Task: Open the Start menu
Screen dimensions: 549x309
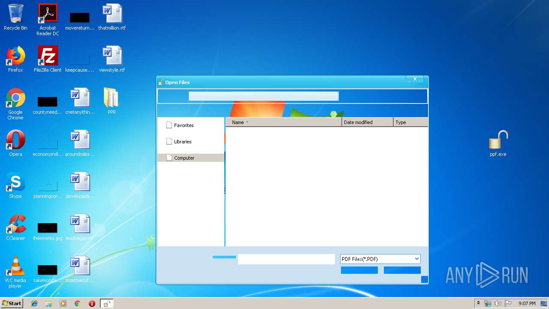Action: point(12,303)
